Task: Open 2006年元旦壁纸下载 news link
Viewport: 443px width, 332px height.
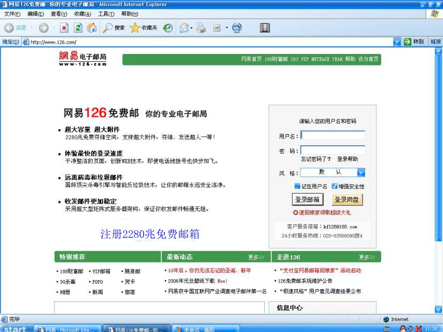Action: (x=191, y=281)
